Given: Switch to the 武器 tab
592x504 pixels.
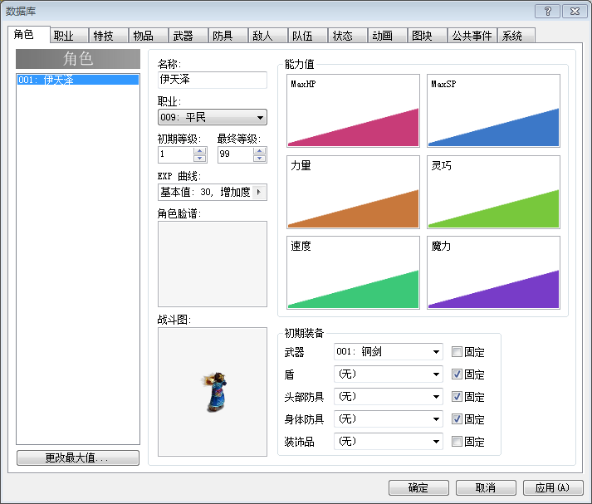Looking at the screenshot, I should click(x=188, y=36).
